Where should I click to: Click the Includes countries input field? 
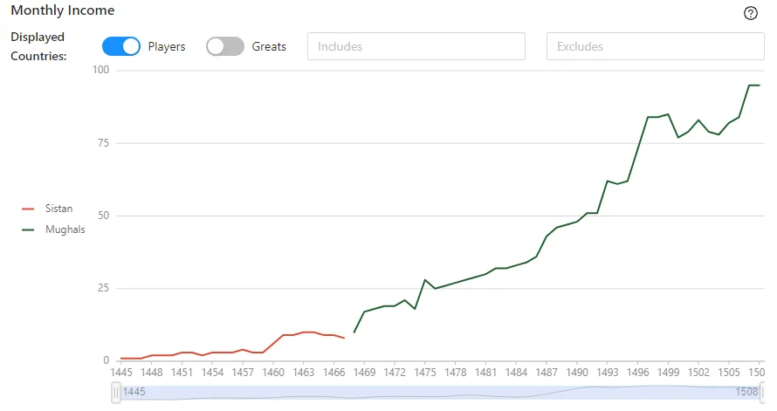pos(416,46)
